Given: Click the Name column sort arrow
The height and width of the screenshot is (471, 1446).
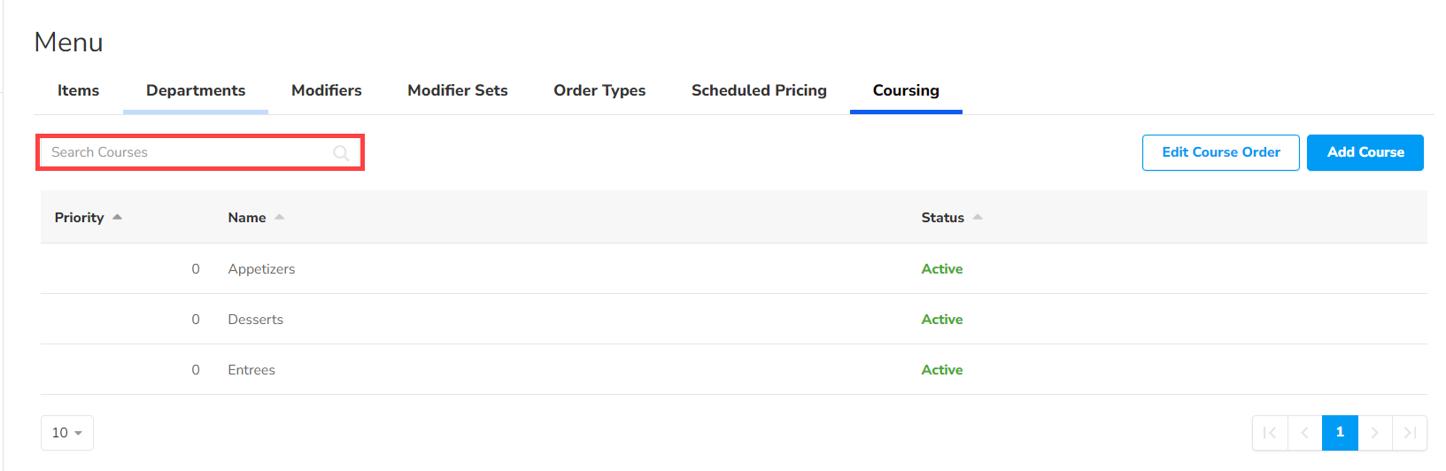Looking at the screenshot, I should pos(279,217).
